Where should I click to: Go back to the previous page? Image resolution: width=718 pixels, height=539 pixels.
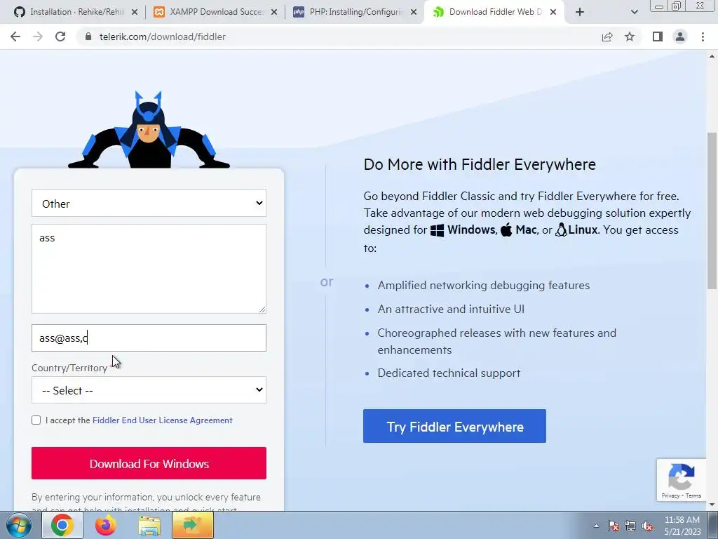(15, 36)
